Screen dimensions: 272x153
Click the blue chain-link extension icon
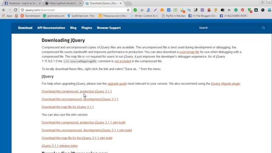click(189, 10)
